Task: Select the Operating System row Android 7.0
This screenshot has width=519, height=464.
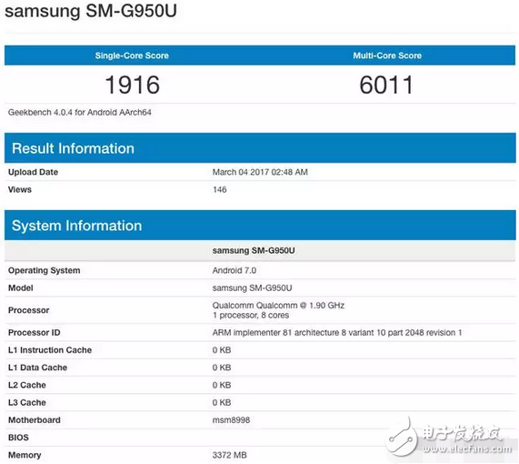Action: click(260, 270)
